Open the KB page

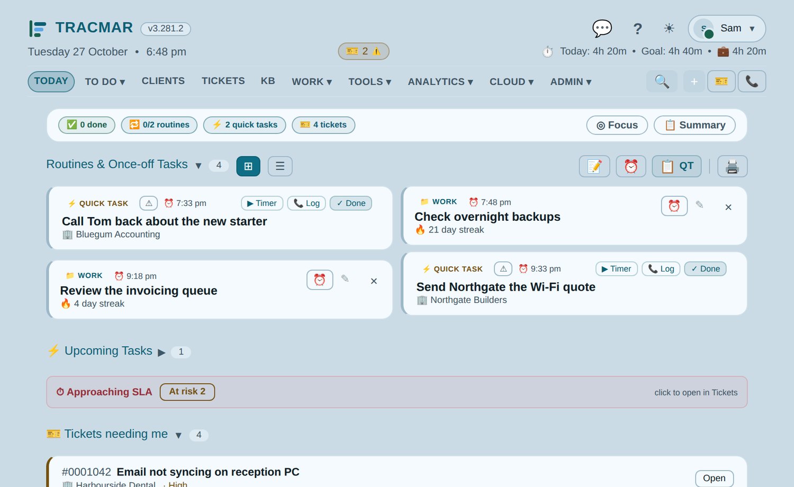[x=268, y=81]
